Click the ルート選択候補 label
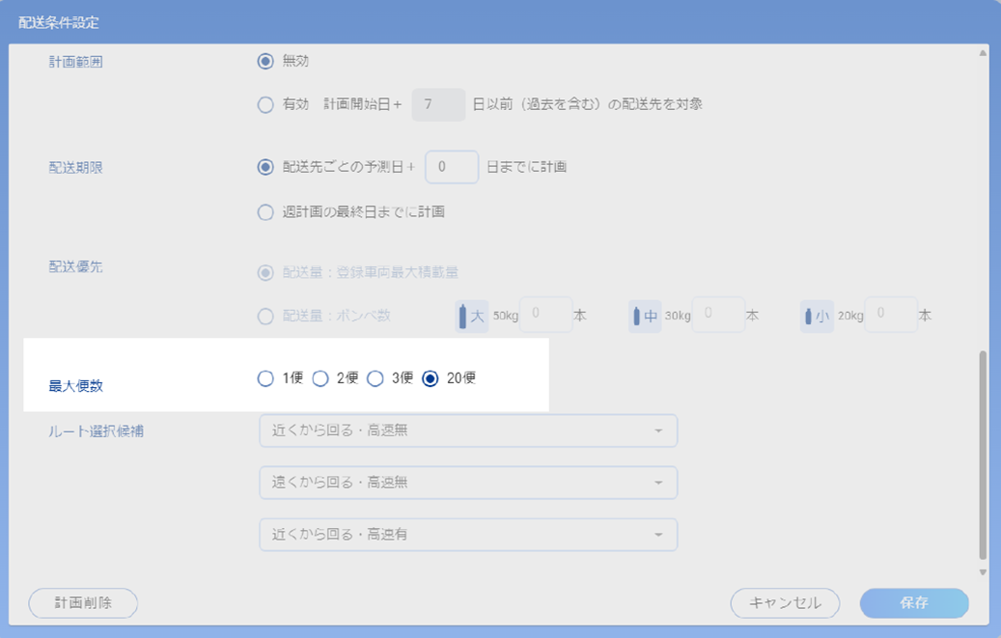This screenshot has height=638, width=1001. (x=97, y=431)
